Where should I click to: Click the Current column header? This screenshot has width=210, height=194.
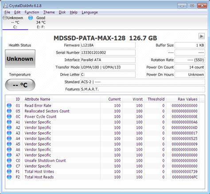click(x=111, y=99)
